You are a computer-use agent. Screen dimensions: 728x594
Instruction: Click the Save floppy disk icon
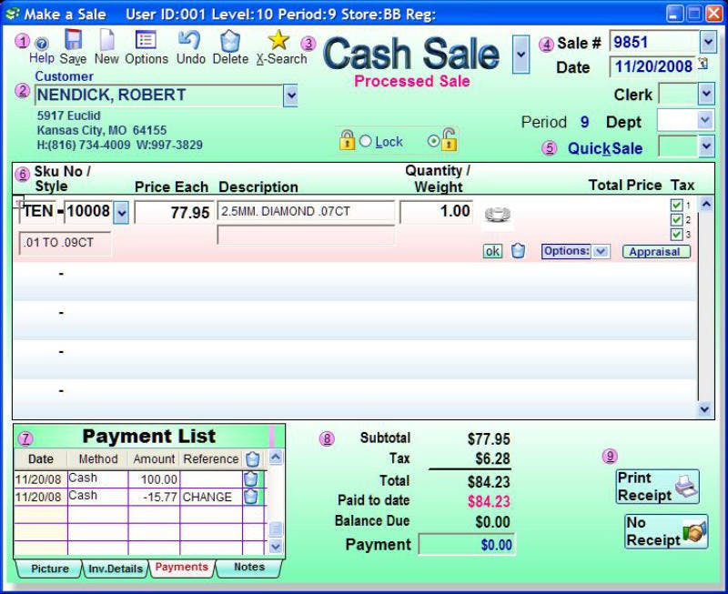point(74,39)
